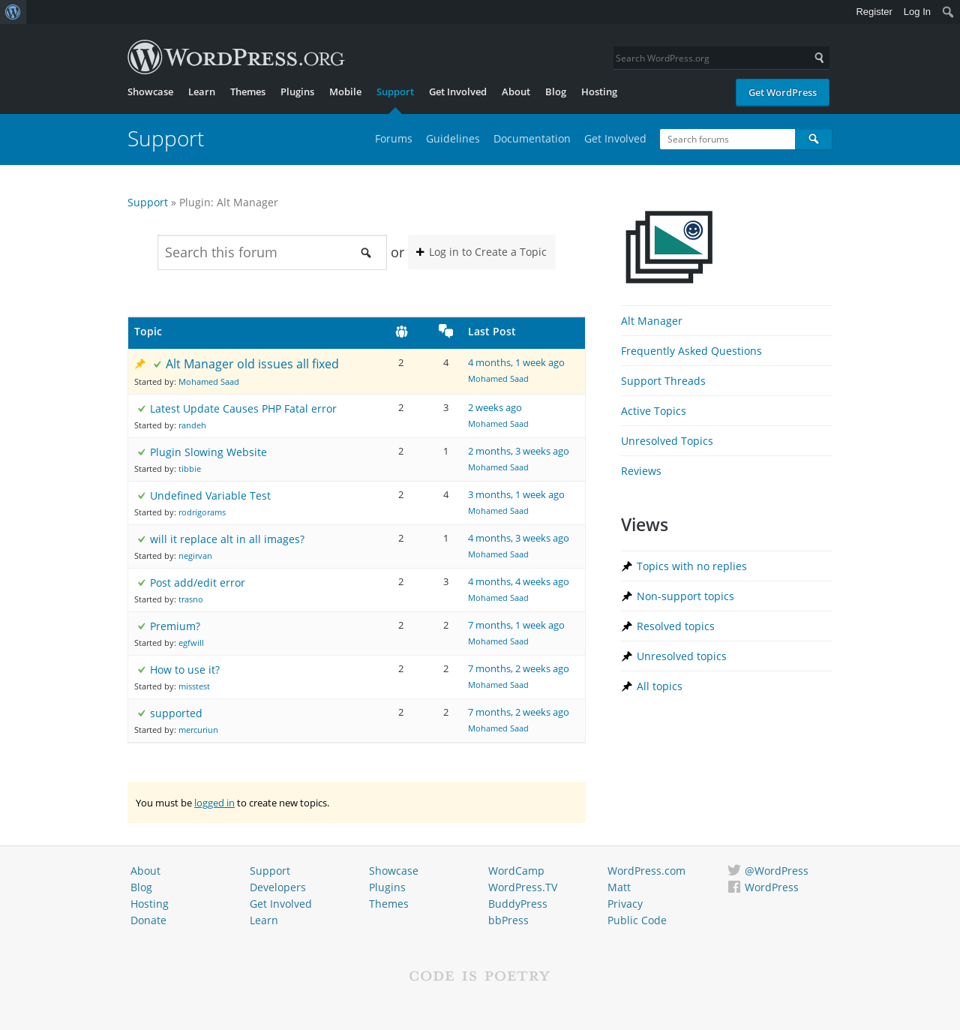Click pin icon beside Resolved topics

(627, 626)
